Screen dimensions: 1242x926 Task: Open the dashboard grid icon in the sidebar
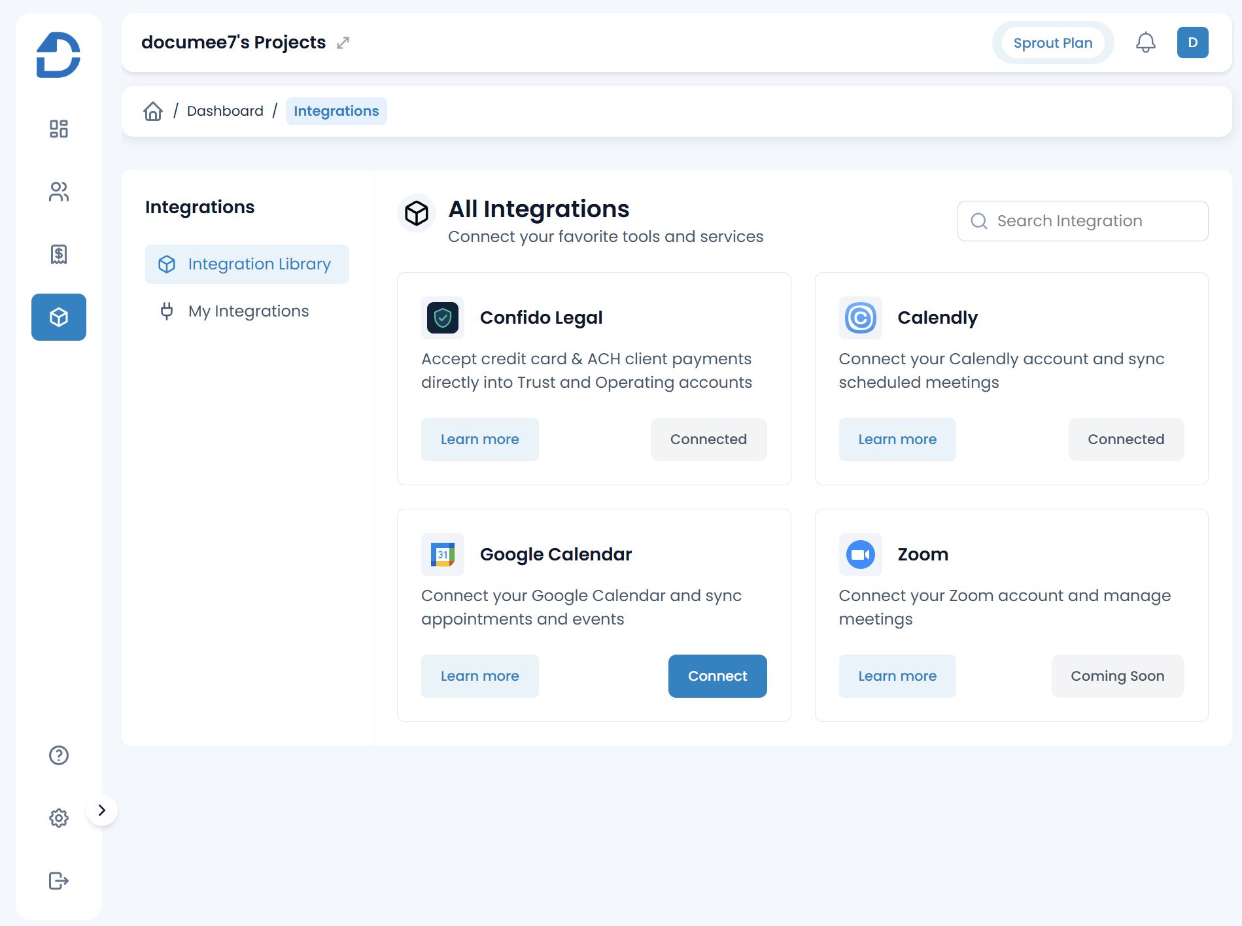point(59,129)
